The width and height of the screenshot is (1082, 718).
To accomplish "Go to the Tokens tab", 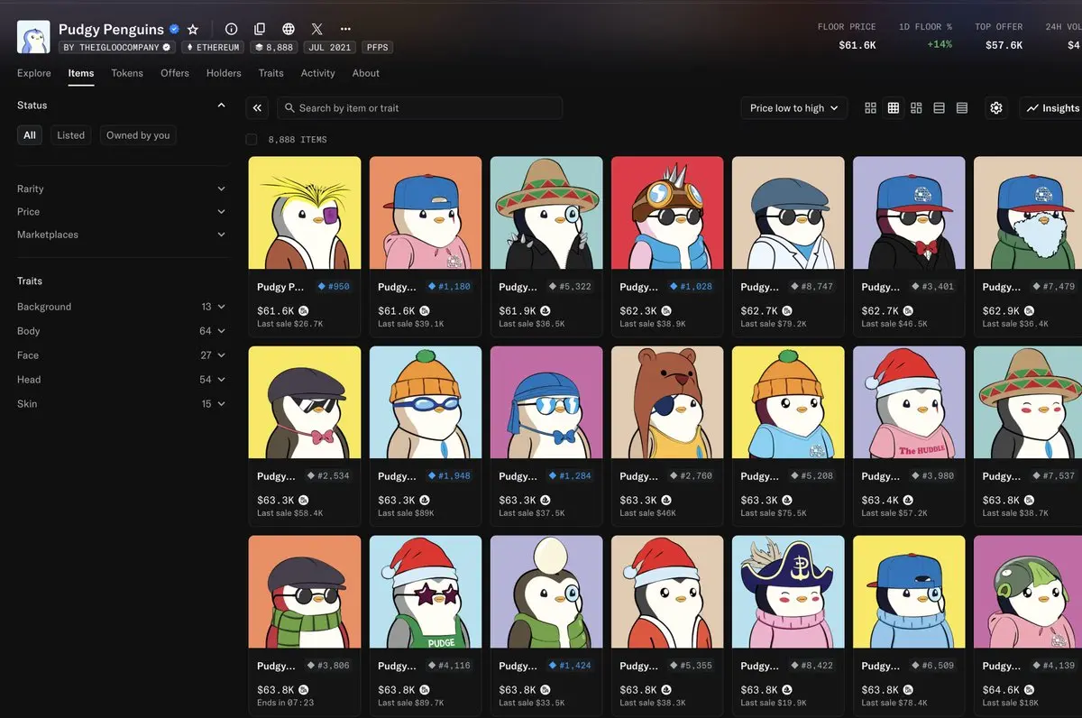I will point(127,73).
